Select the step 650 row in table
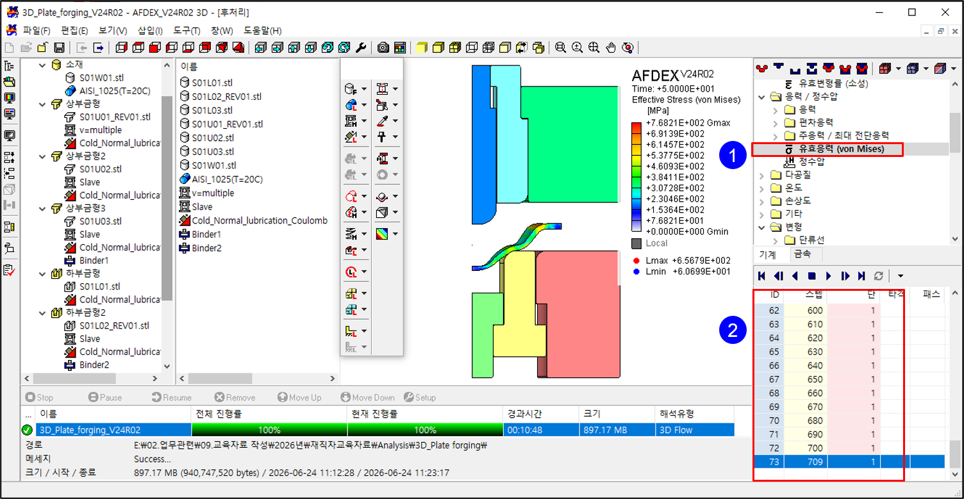 point(848,380)
